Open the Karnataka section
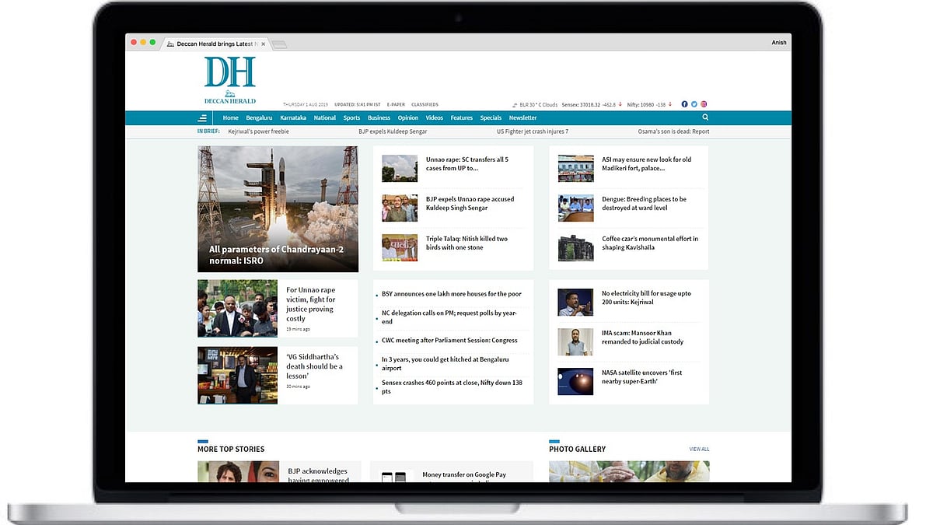 point(293,118)
